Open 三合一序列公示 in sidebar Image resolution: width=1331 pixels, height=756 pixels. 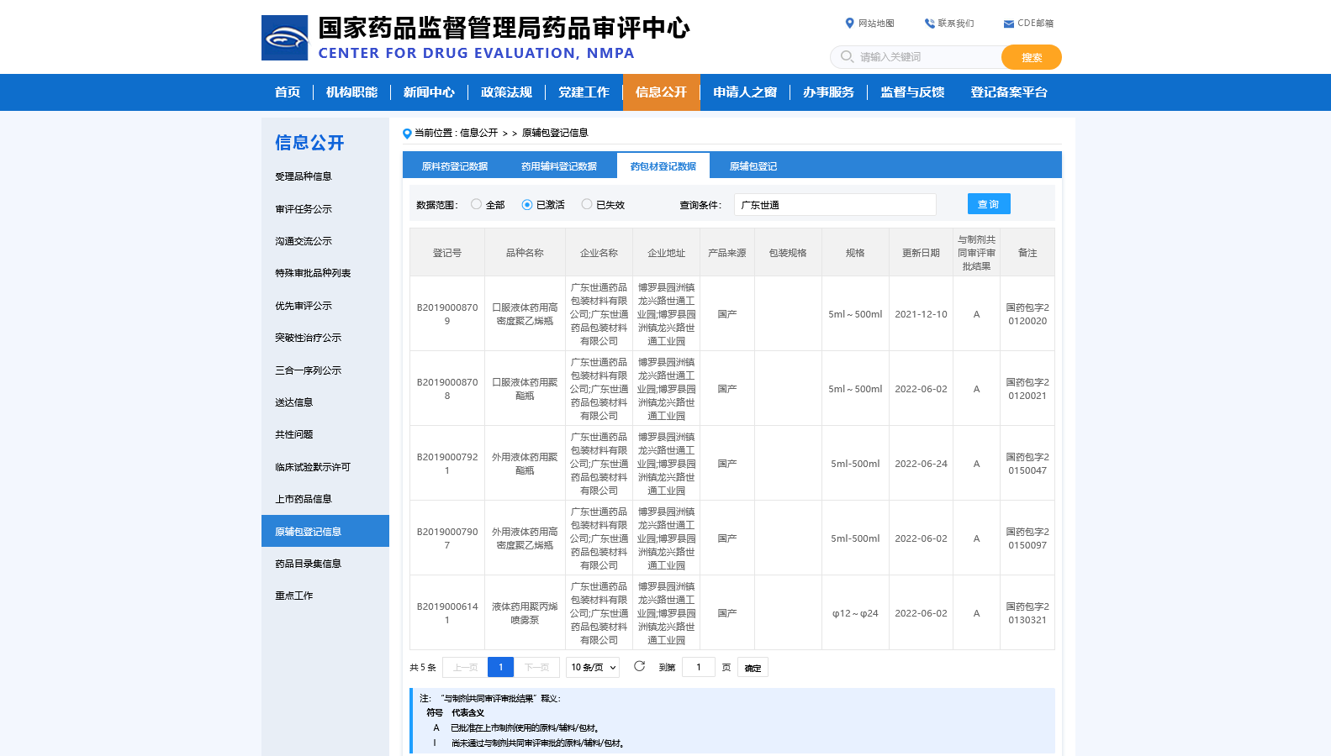coord(325,370)
